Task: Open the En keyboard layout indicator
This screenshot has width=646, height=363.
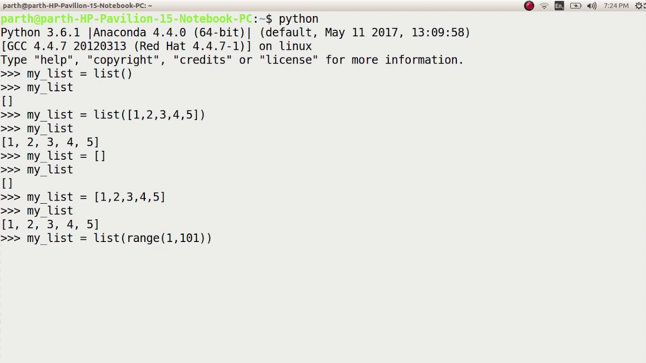Action: tap(559, 6)
